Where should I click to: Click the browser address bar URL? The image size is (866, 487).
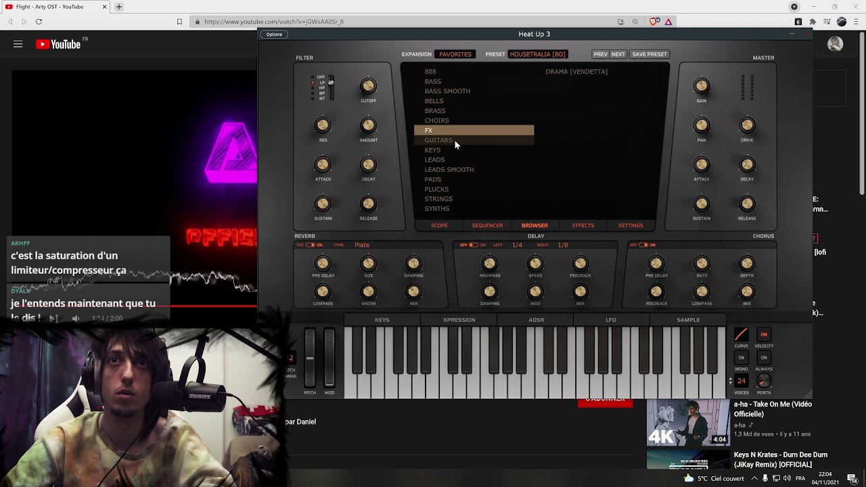(x=274, y=22)
